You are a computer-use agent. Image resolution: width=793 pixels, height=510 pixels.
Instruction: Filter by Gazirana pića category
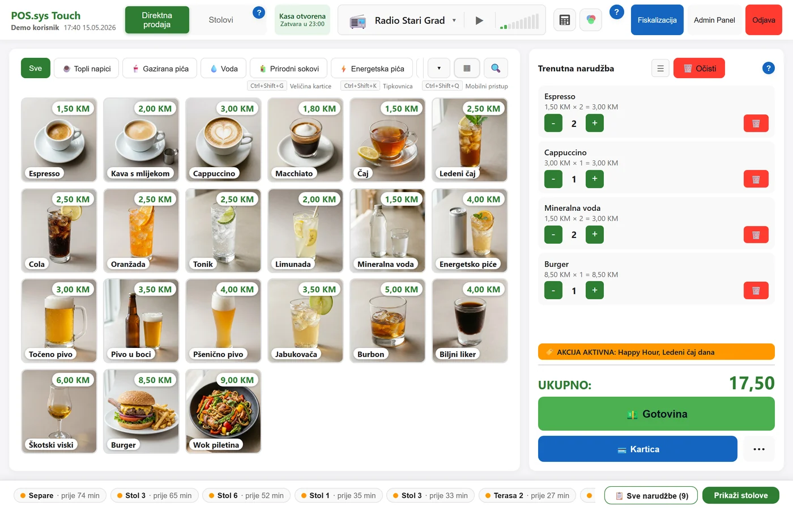coord(160,69)
